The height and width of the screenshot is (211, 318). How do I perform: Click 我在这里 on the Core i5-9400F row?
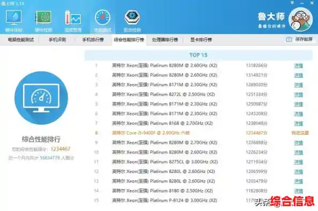tap(300, 133)
